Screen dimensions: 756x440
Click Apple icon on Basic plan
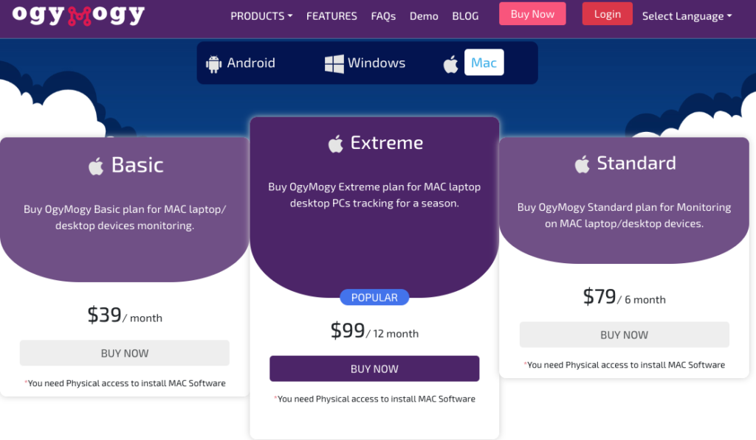click(96, 166)
